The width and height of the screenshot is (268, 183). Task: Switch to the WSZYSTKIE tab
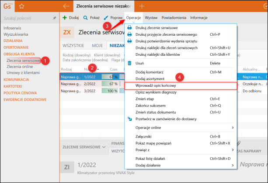click(73, 46)
